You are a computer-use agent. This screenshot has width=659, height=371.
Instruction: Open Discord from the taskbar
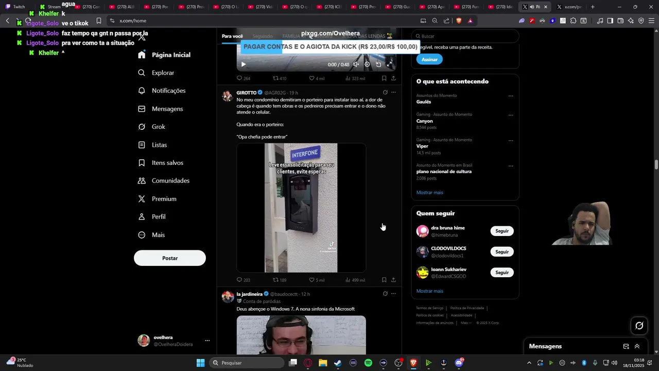pyautogui.click(x=459, y=363)
